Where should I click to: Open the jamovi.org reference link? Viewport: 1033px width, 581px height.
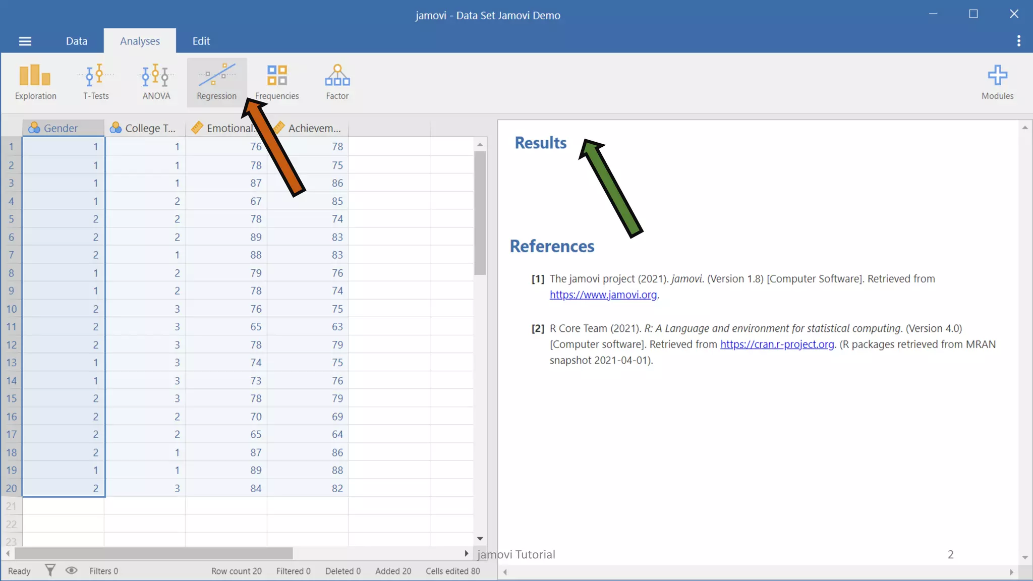click(x=603, y=295)
